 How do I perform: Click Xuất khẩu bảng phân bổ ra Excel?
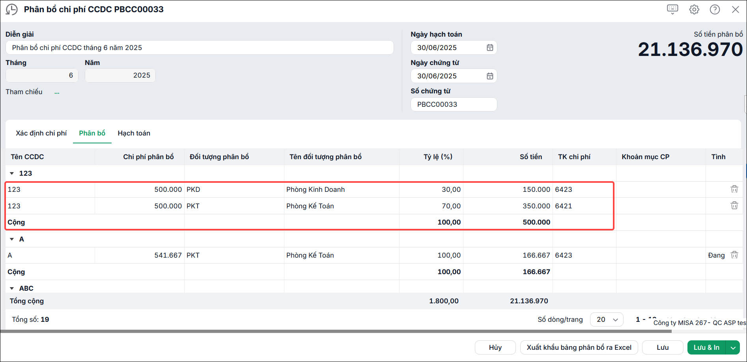pos(579,347)
